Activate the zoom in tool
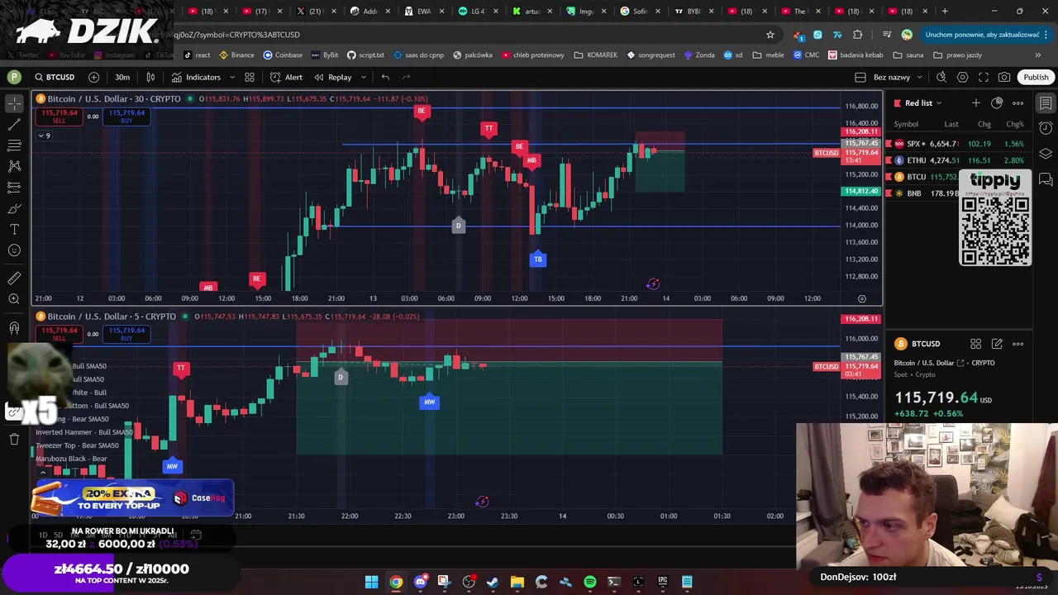The width and height of the screenshot is (1058, 595). click(14, 299)
